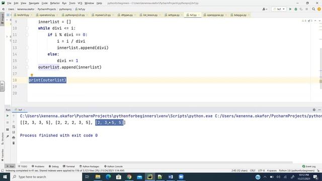
Task: Hide the Run panel with the minus icon
Action: [x=319, y=110]
